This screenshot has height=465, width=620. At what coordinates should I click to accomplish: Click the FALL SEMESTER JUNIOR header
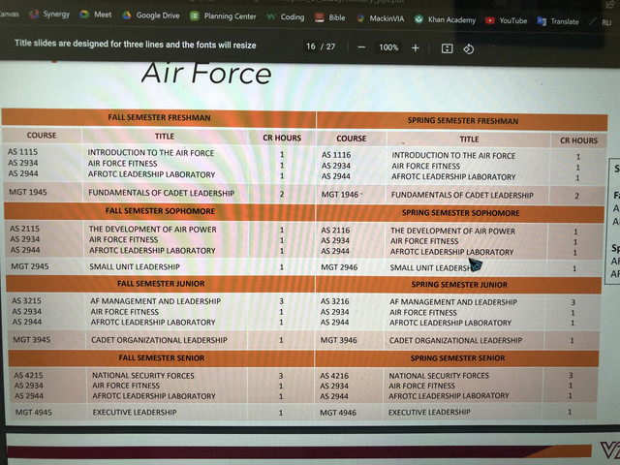161,284
